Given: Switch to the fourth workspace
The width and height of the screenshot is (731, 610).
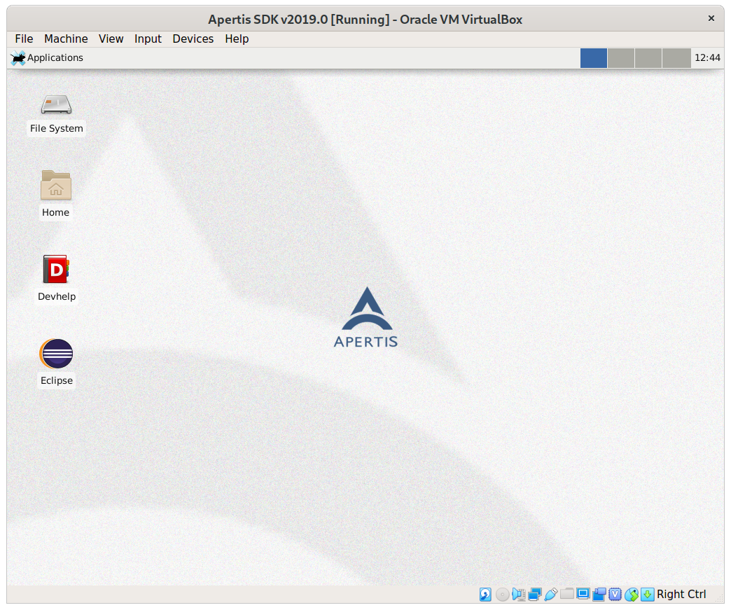Looking at the screenshot, I should (x=676, y=58).
